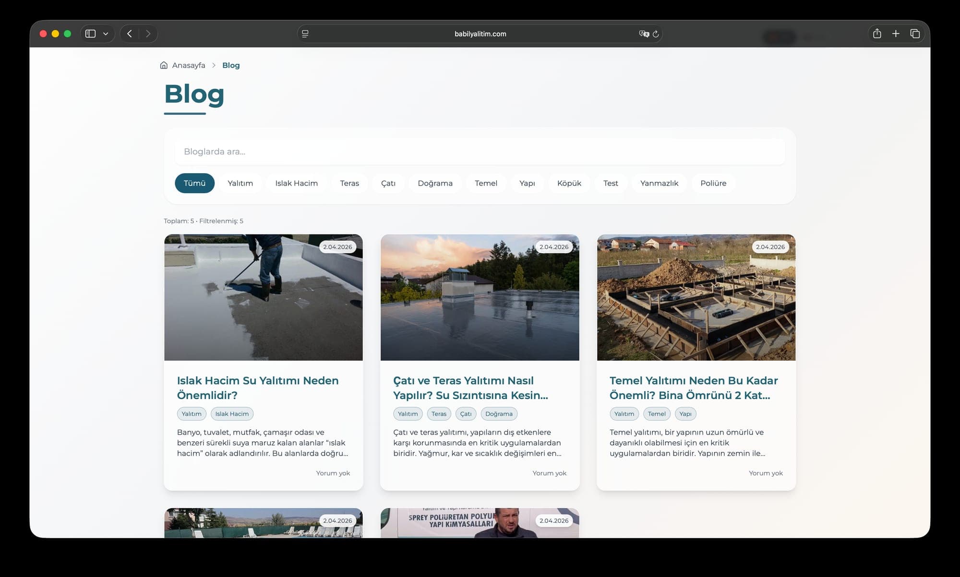
Task: Filter blogs by Teras
Action: [349, 183]
